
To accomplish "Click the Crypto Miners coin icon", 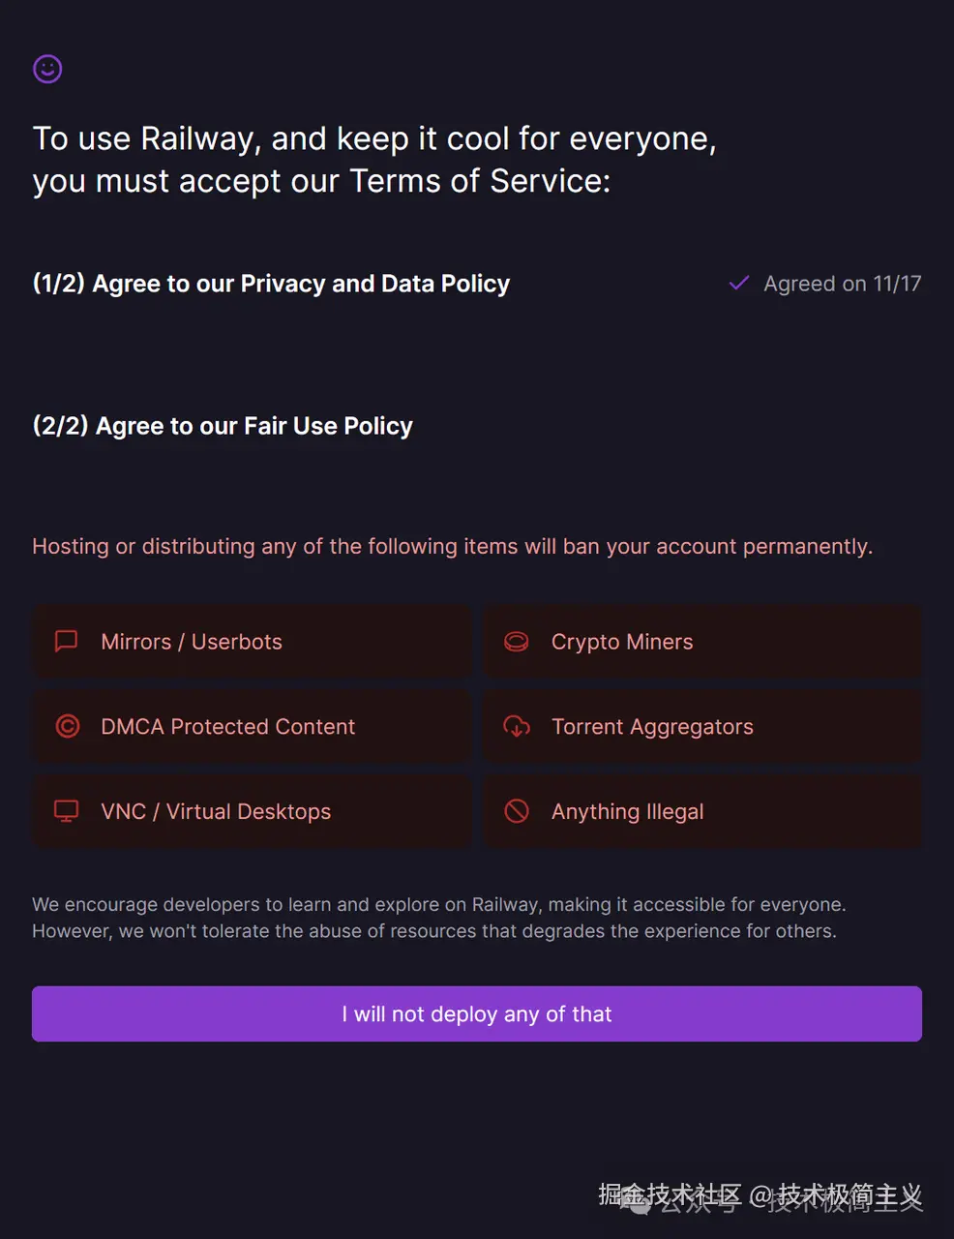I will tap(517, 642).
